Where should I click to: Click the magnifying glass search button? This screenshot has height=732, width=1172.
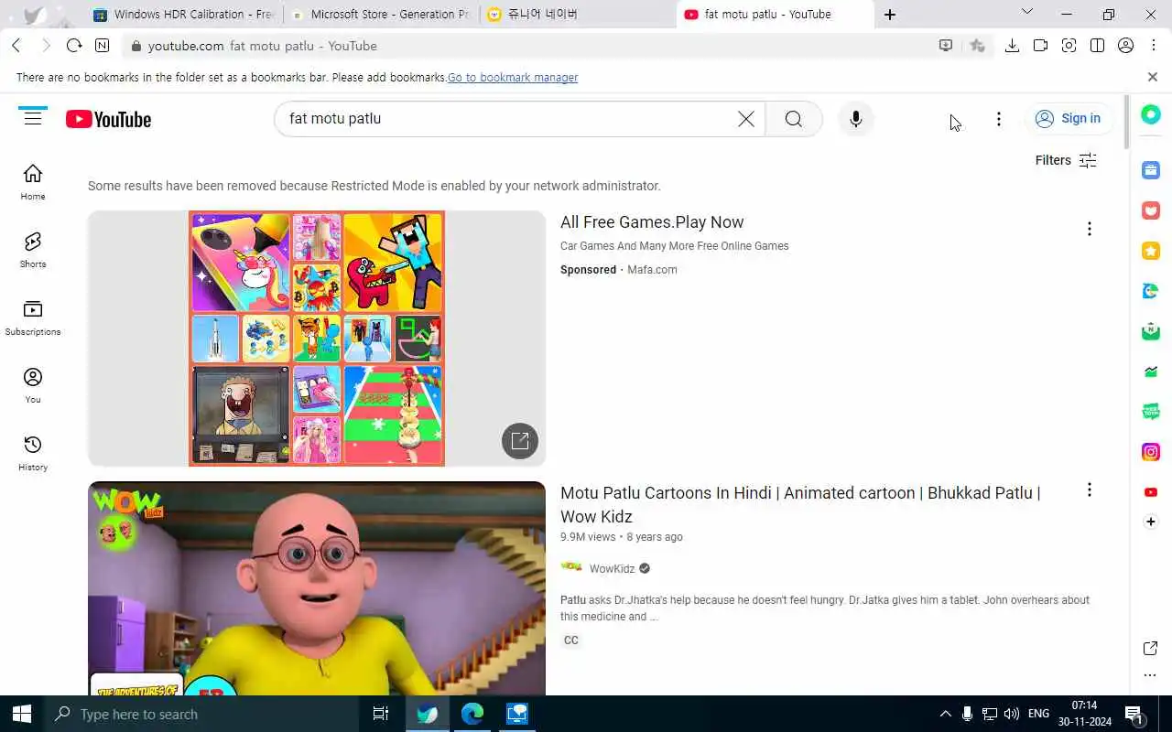tap(794, 119)
